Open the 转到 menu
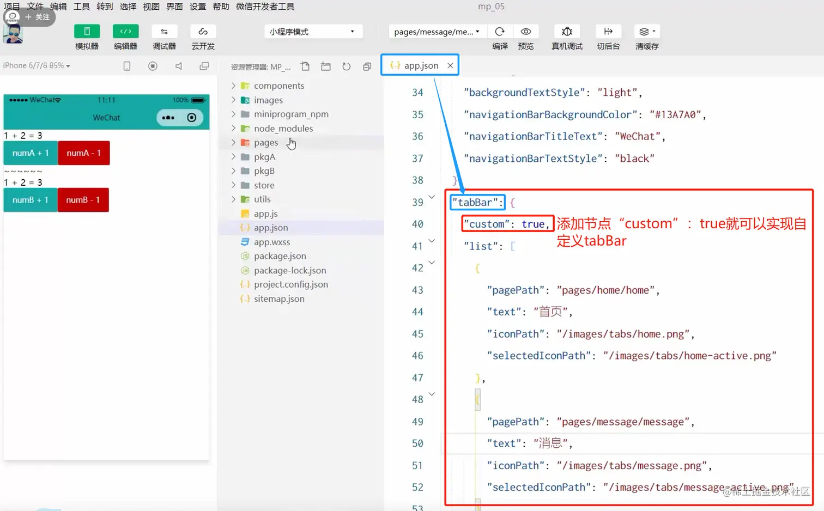Viewport: 824px width, 511px height. pos(105,7)
